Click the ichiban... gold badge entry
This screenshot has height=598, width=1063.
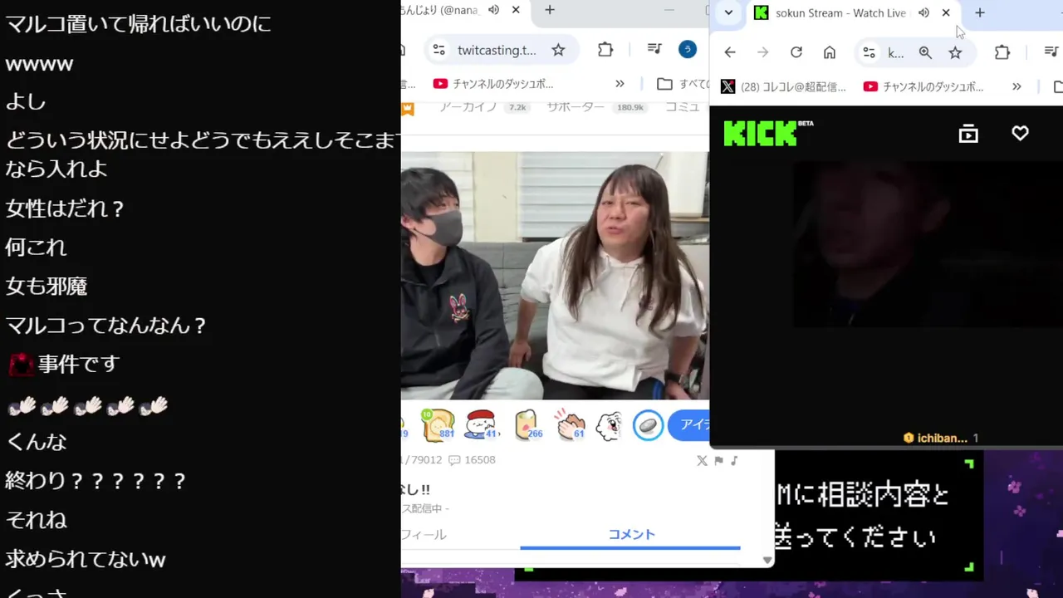pyautogui.click(x=941, y=438)
